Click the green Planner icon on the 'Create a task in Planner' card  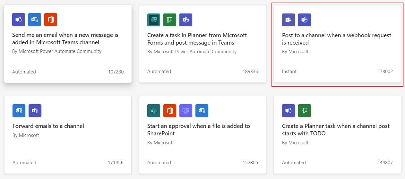pos(170,20)
